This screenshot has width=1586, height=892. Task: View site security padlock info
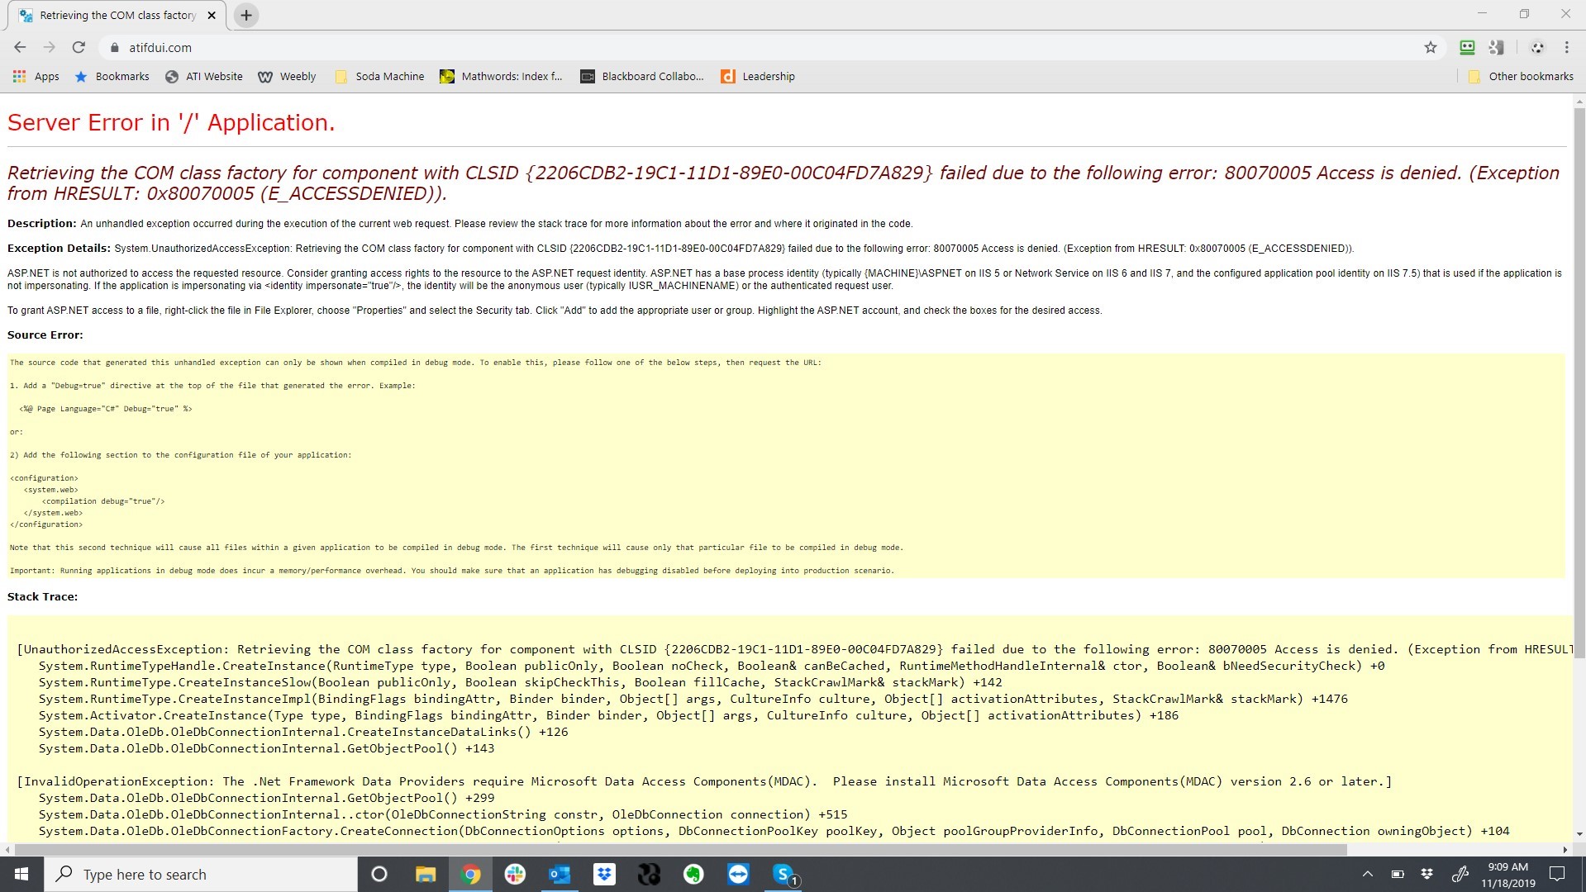(115, 48)
